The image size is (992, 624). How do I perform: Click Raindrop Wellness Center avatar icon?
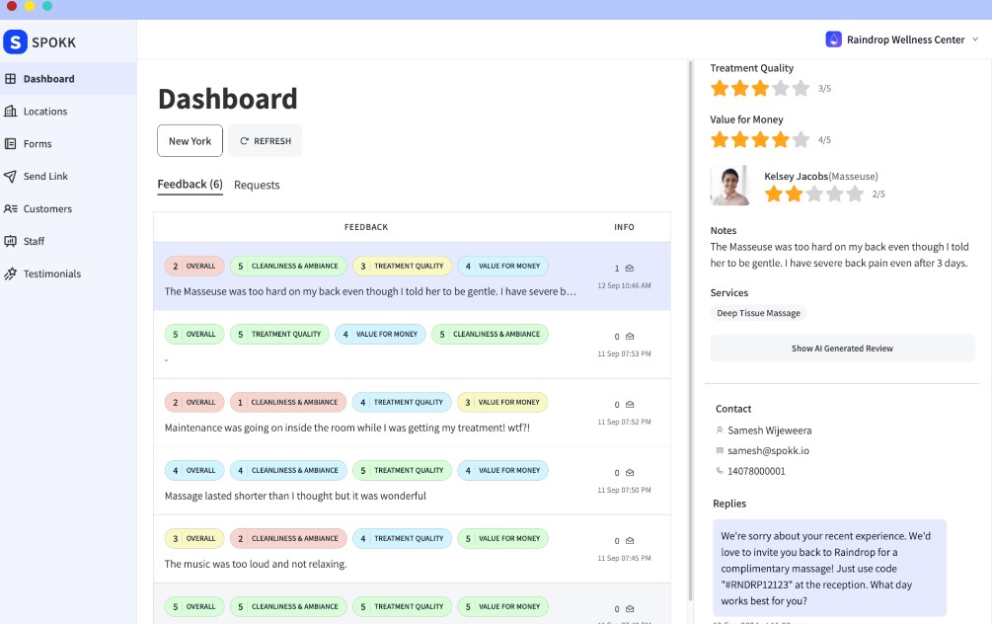click(834, 39)
